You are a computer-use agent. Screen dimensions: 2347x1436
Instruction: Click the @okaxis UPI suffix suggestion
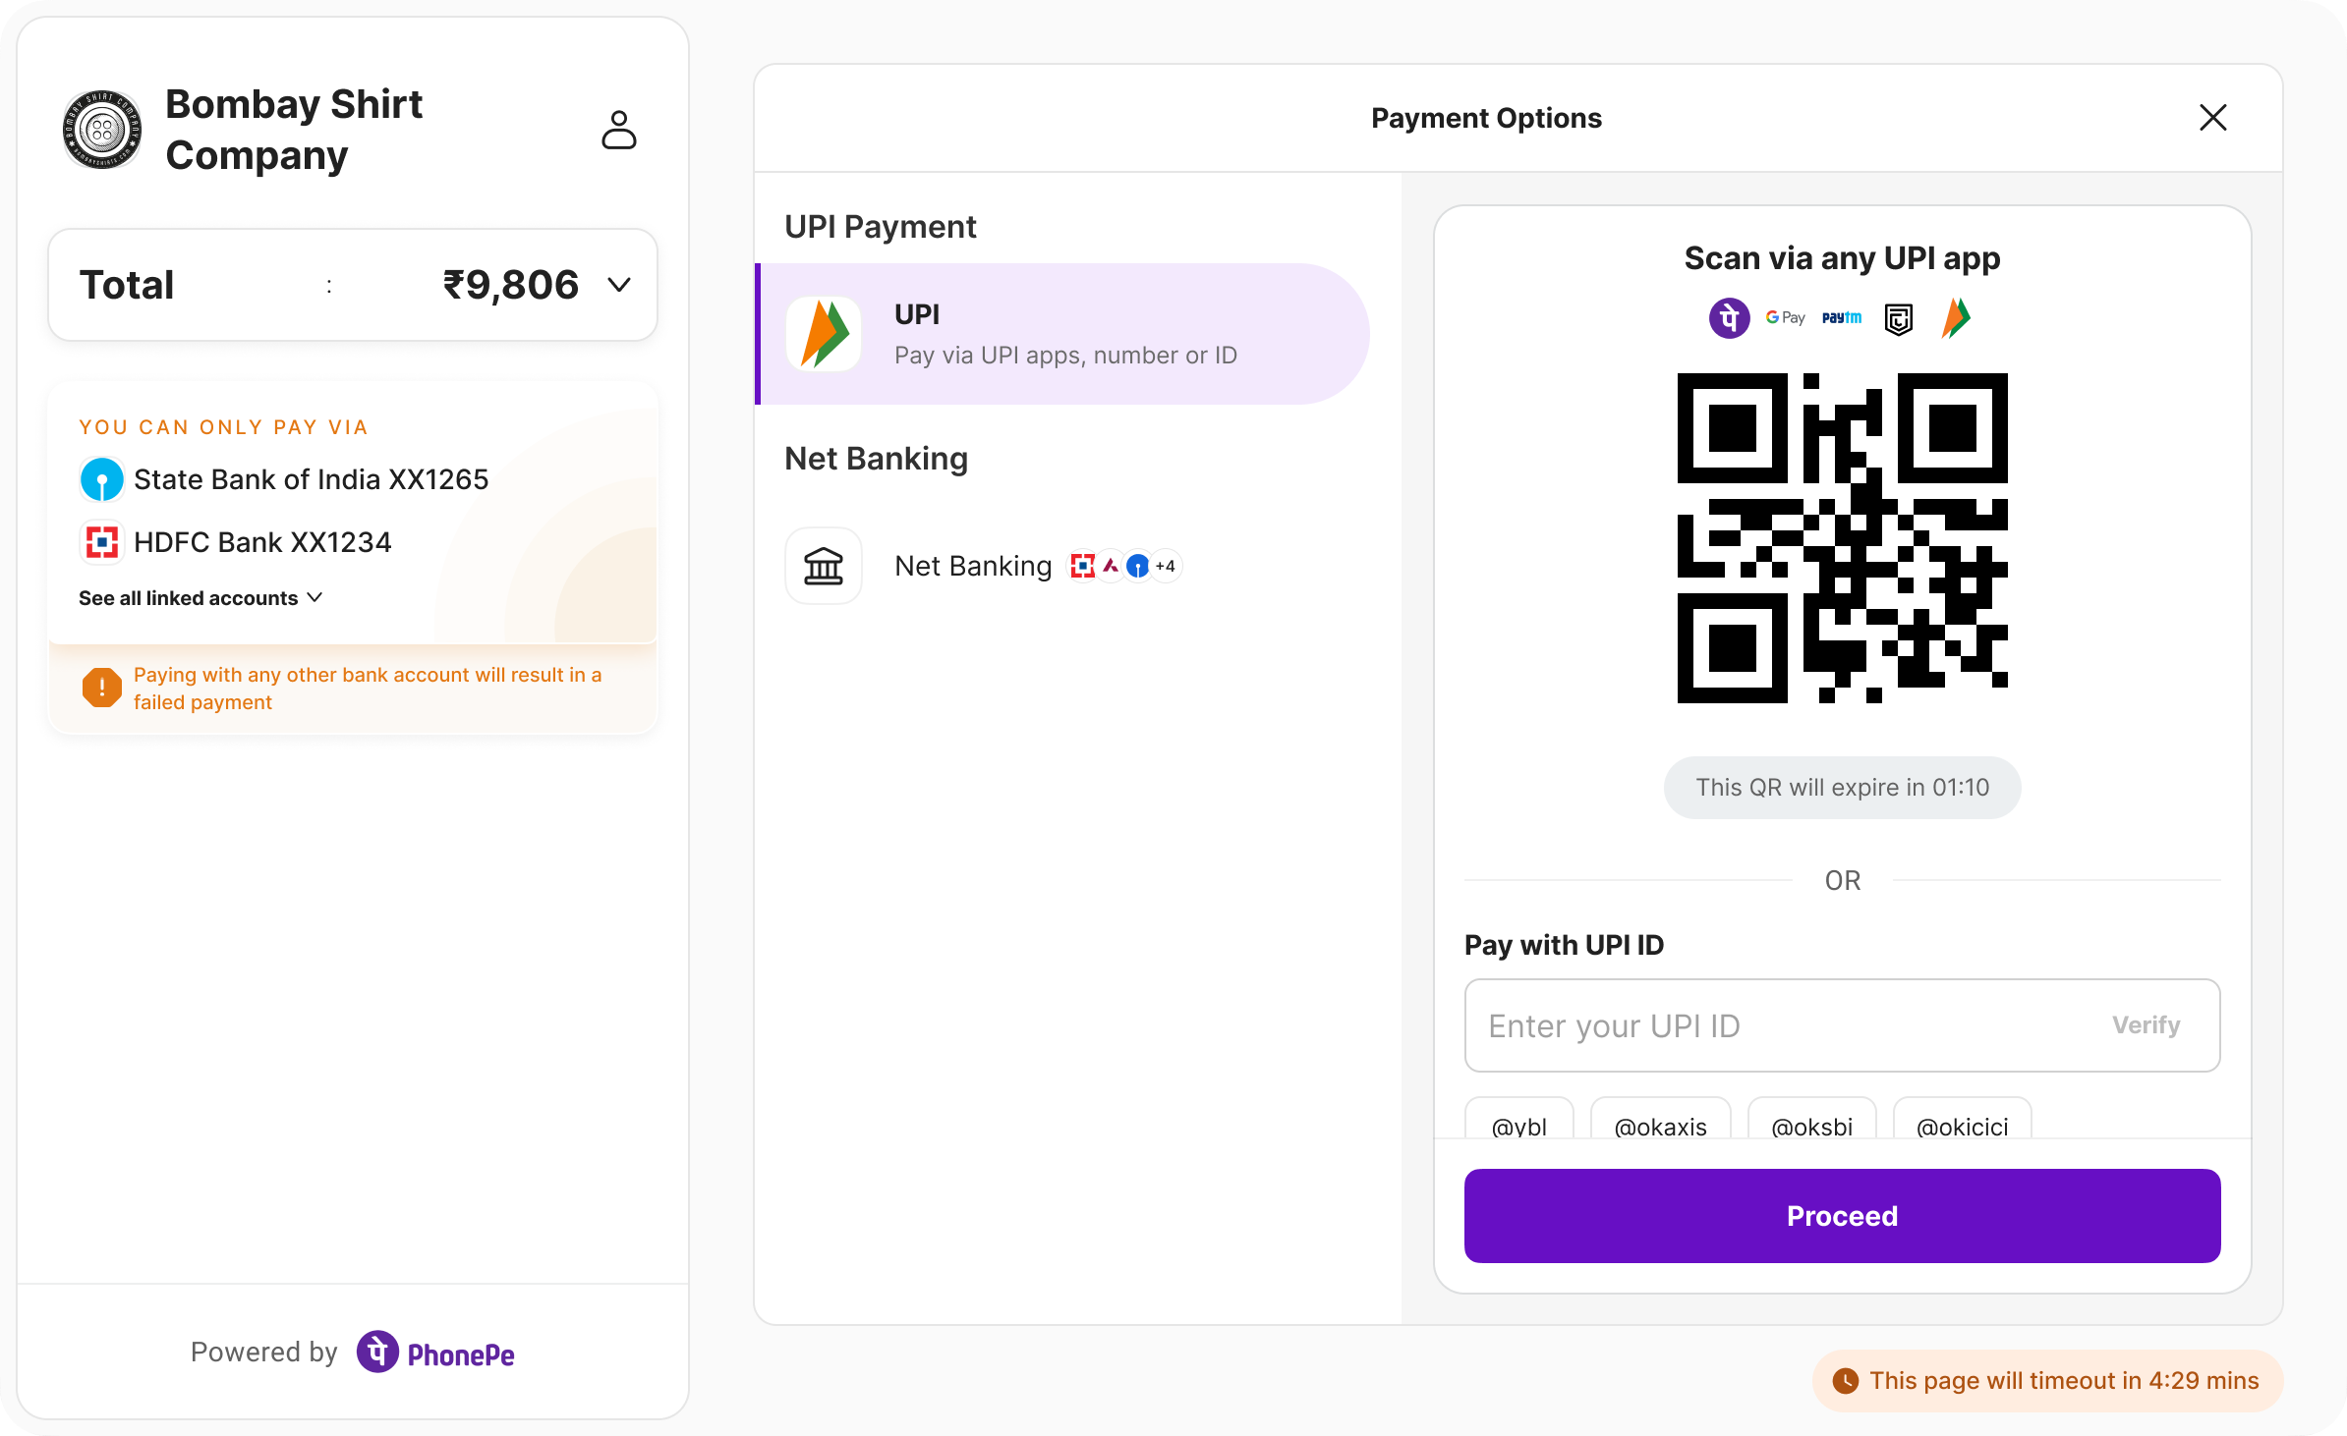coord(1660,1127)
